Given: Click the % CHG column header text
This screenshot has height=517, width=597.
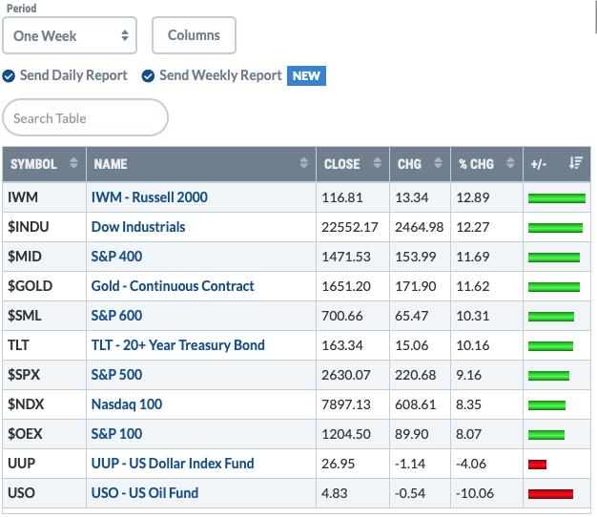Looking at the screenshot, I should [476, 164].
